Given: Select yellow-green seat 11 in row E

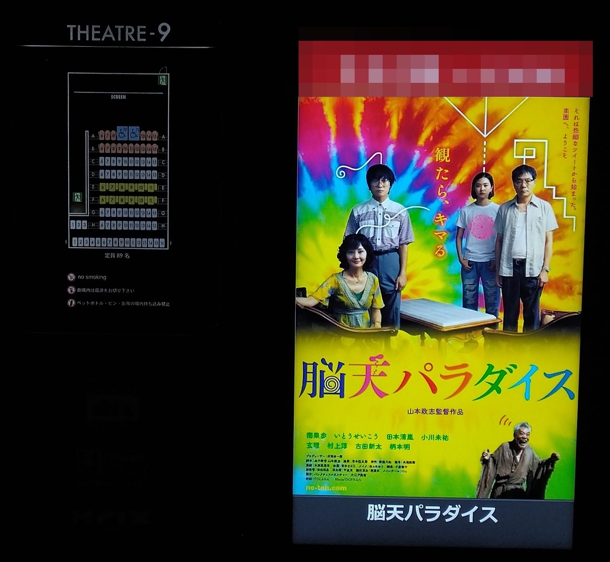Looking at the screenshot, I should 150,187.
